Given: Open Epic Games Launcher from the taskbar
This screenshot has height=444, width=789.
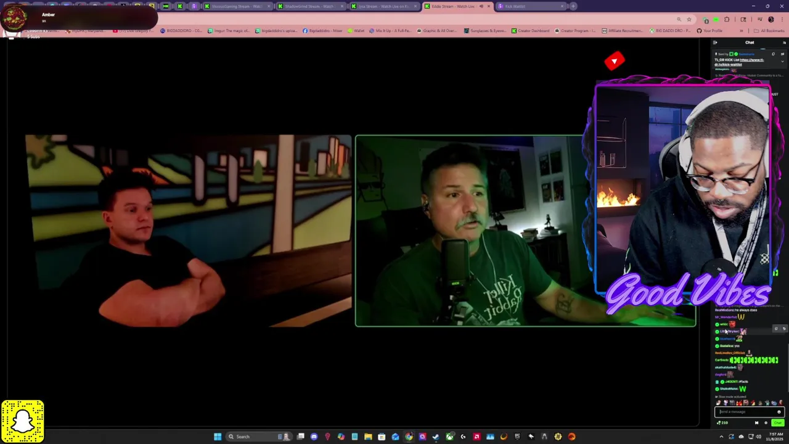Looking at the screenshot, I should pyautogui.click(x=517, y=437).
